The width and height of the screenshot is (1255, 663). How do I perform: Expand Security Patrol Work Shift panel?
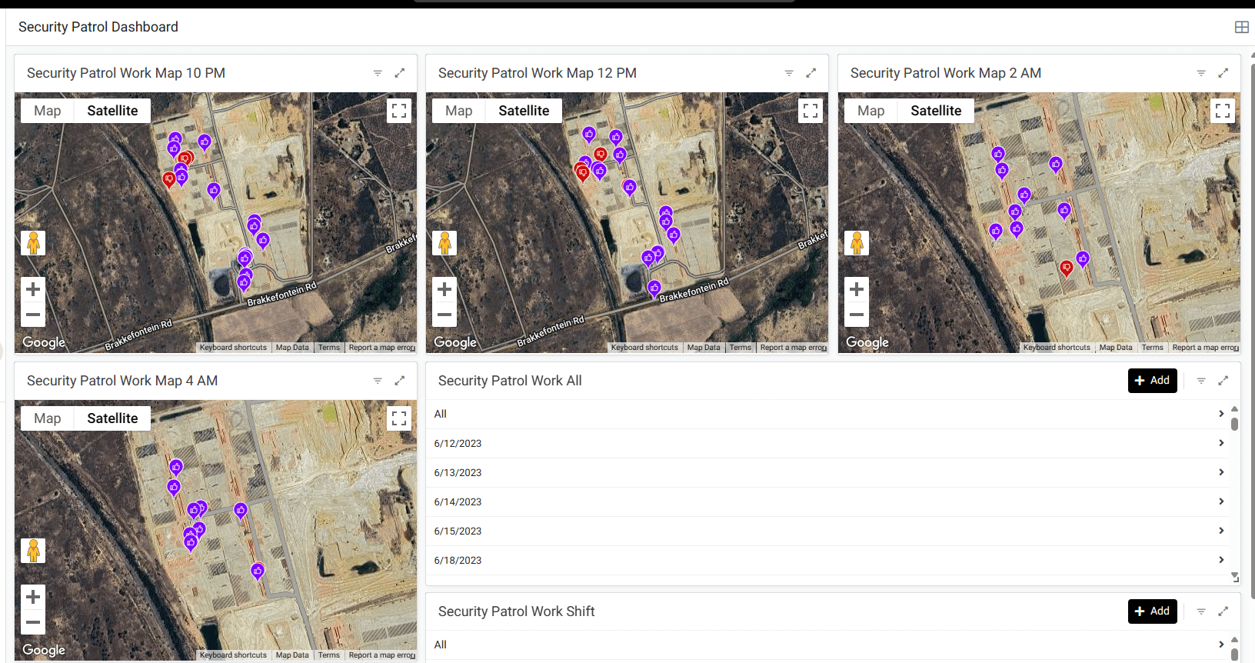coord(1223,611)
